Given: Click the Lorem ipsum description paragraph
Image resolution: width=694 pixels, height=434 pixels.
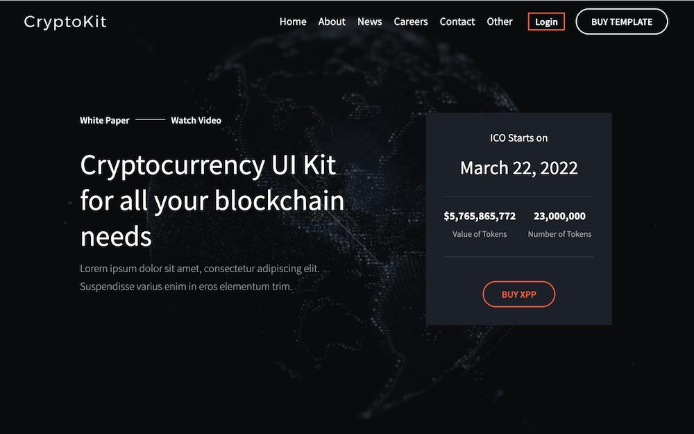Looking at the screenshot, I should click(200, 277).
